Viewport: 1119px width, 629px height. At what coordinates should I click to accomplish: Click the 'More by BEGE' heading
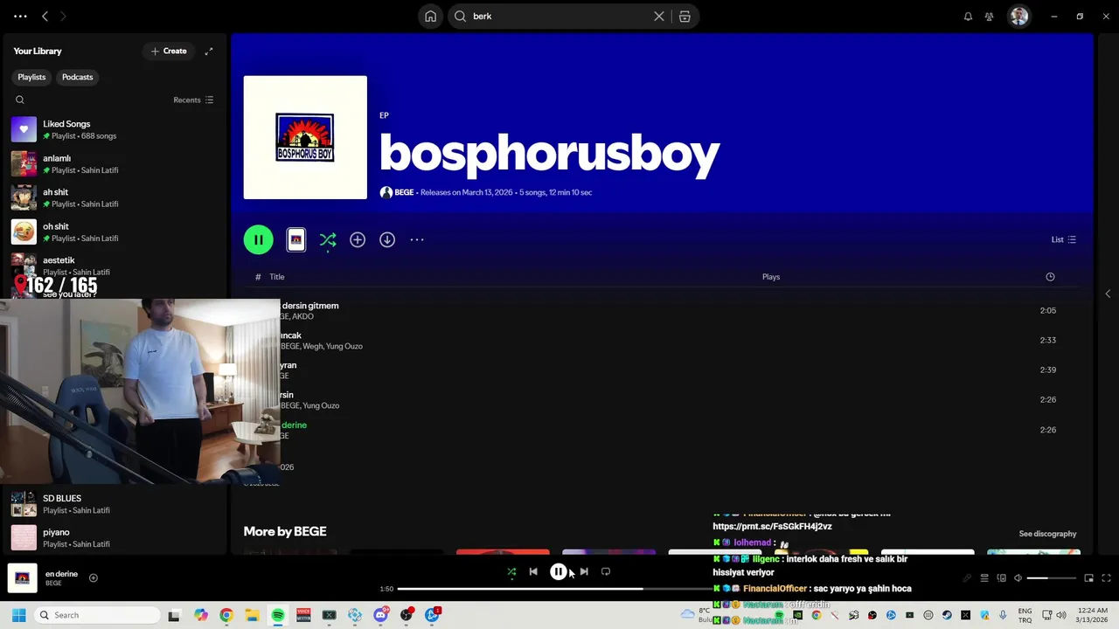point(285,531)
